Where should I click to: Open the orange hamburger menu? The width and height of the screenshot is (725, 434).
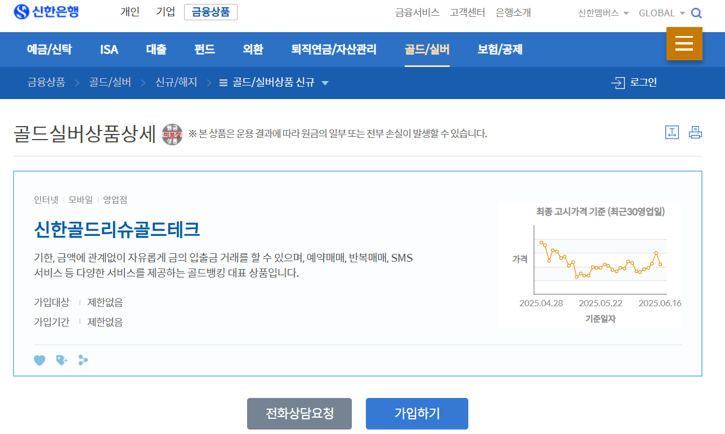coord(684,43)
